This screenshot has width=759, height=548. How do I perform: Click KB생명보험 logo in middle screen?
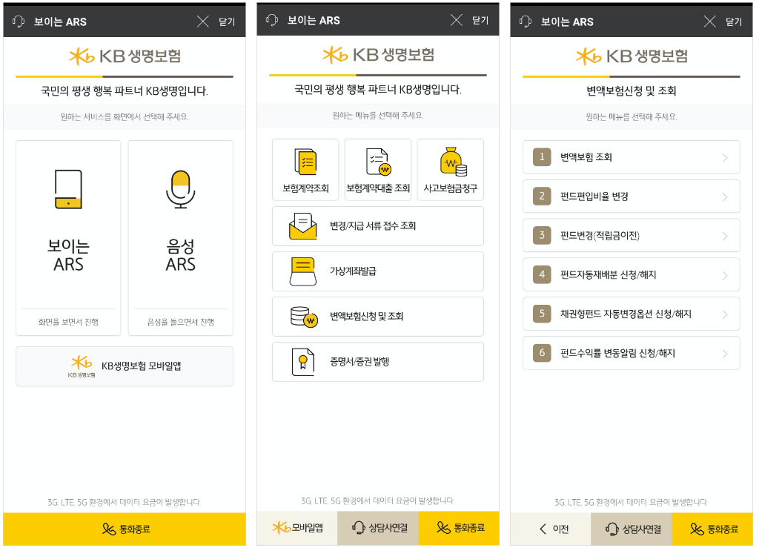click(x=379, y=55)
